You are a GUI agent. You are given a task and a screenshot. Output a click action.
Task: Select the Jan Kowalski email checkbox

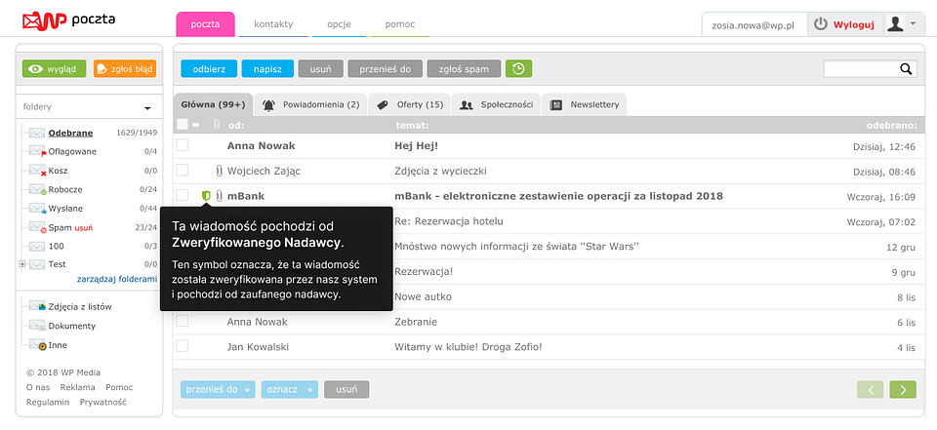coord(182,346)
